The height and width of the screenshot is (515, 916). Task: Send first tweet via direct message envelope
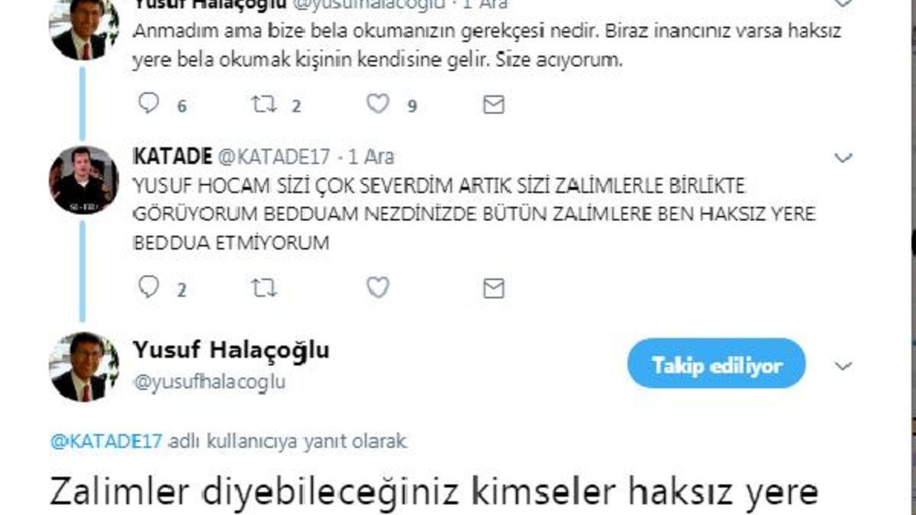(494, 105)
